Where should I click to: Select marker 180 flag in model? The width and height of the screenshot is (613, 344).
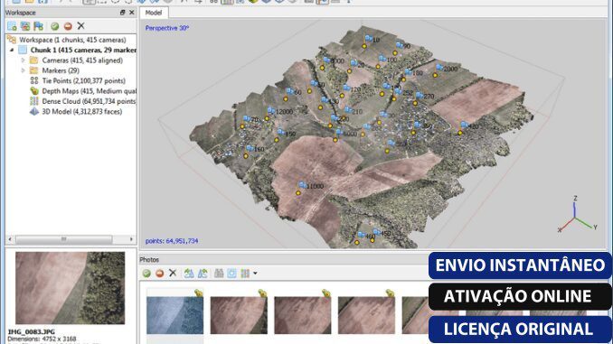(408, 71)
